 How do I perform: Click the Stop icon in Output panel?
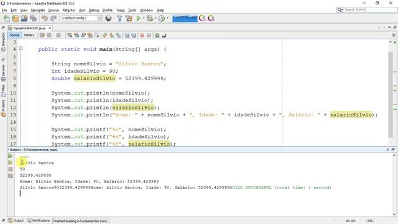point(11,169)
